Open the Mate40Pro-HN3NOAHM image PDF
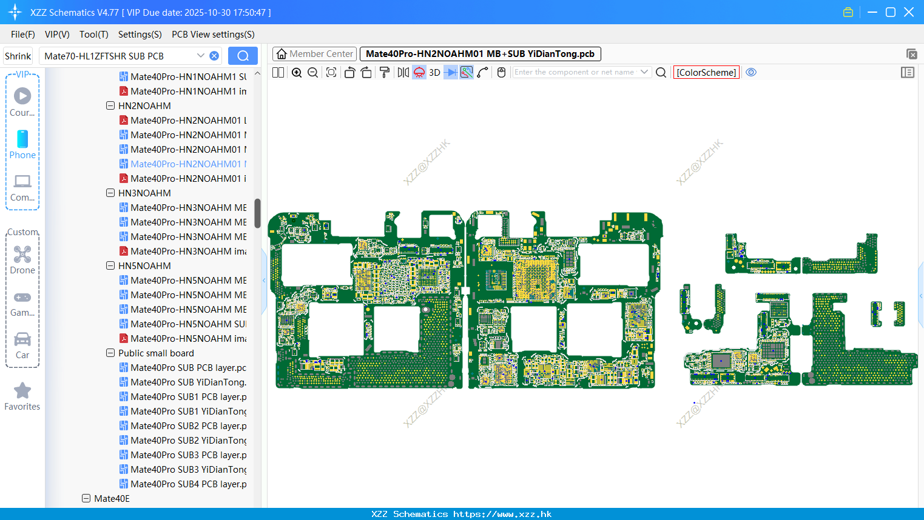The image size is (924, 520). [183, 251]
